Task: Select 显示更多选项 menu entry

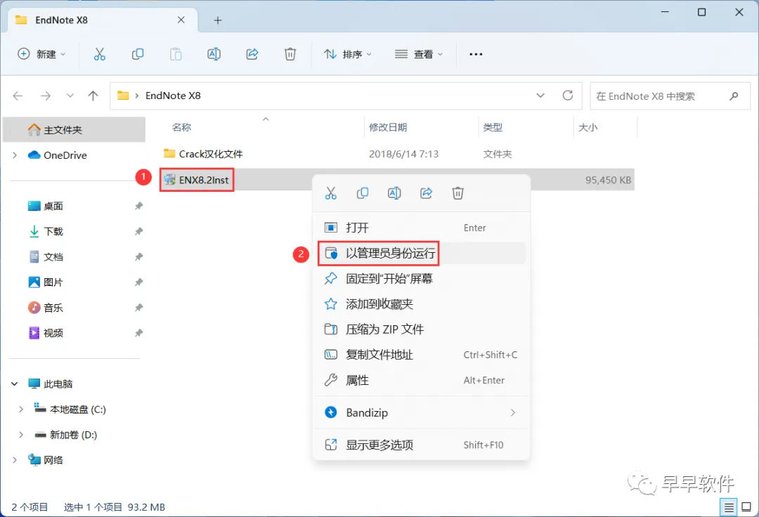Action: [421, 445]
